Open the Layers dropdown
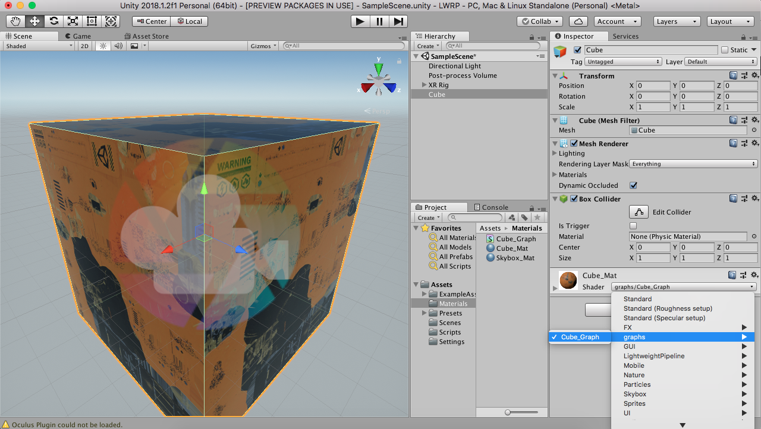Screen dimensions: 761x429 tap(677, 21)
